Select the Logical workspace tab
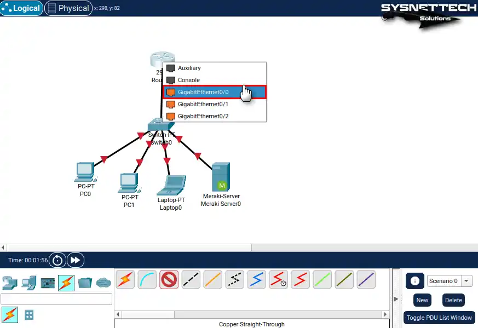This screenshot has width=478, height=328. point(22,8)
